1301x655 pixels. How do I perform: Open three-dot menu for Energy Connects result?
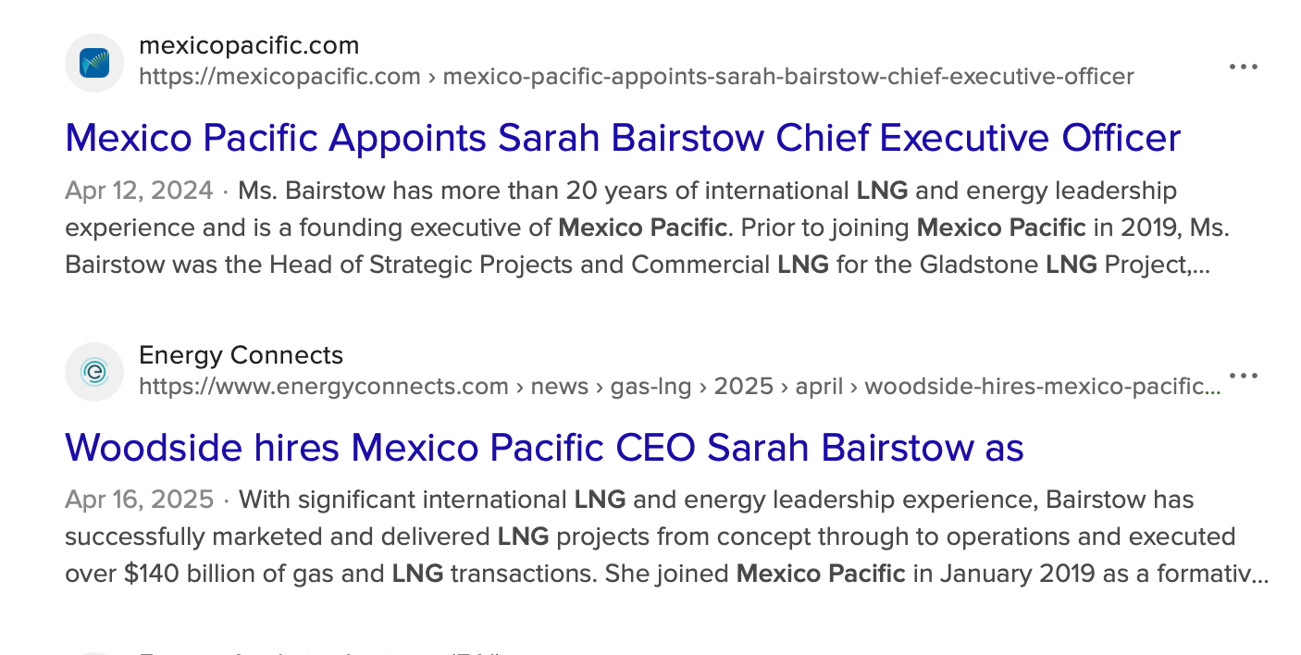tap(1243, 376)
